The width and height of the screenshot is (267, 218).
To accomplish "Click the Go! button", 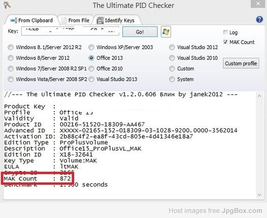I will pos(140,32).
